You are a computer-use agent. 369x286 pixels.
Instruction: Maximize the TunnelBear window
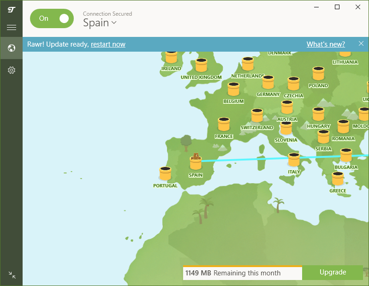337,7
